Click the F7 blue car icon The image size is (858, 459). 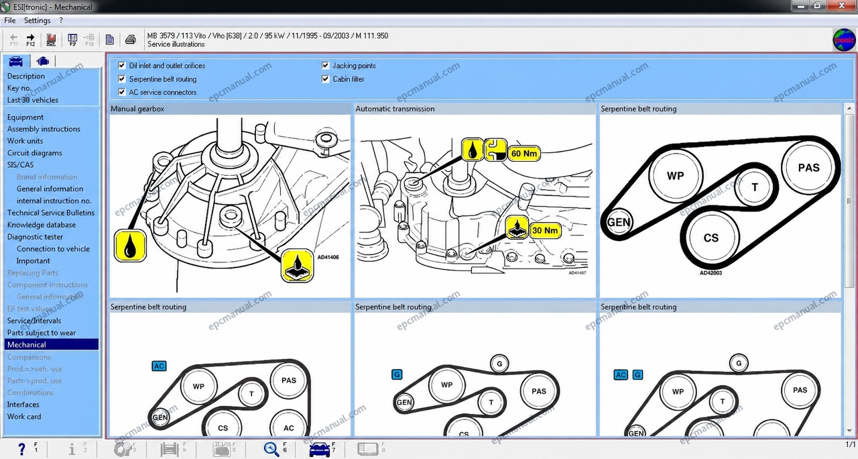pos(319,450)
